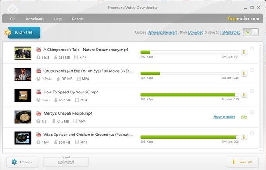Click YouTube icon beside Chuck Norris movie
This screenshot has height=170, width=266.
(x=39, y=70)
